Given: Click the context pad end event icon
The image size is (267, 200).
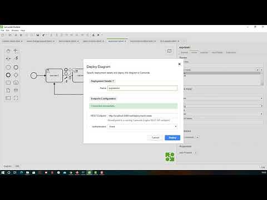Looking at the screenshot, I should tap(66, 69).
